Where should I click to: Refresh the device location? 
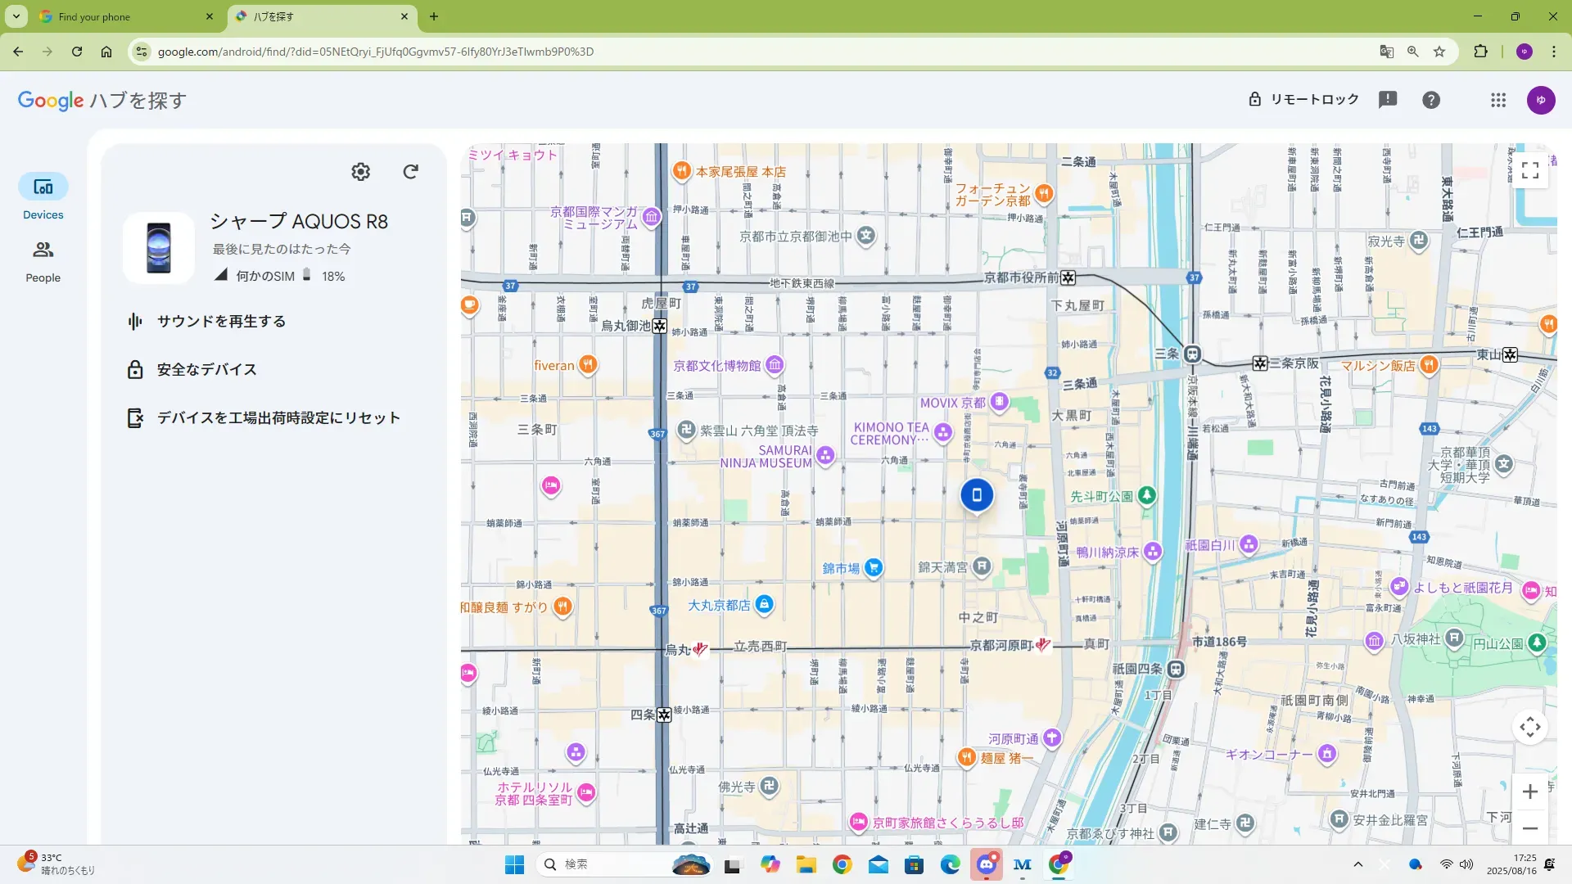click(x=410, y=171)
